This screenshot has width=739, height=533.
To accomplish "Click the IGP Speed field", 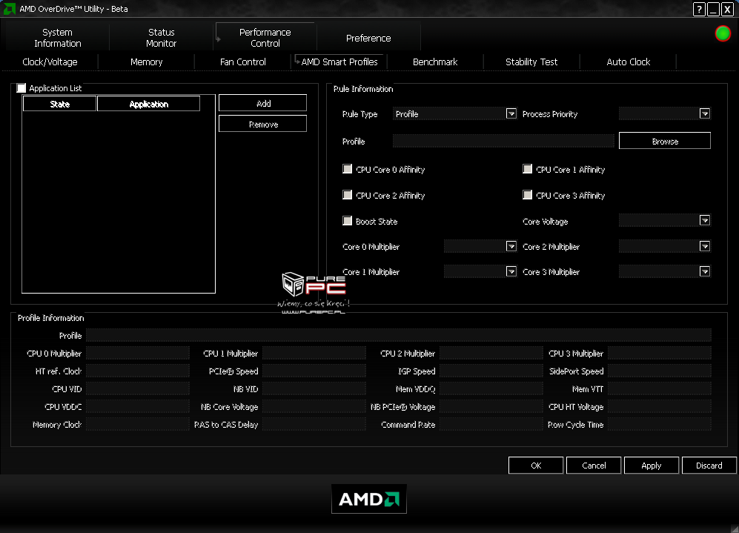I will (491, 371).
